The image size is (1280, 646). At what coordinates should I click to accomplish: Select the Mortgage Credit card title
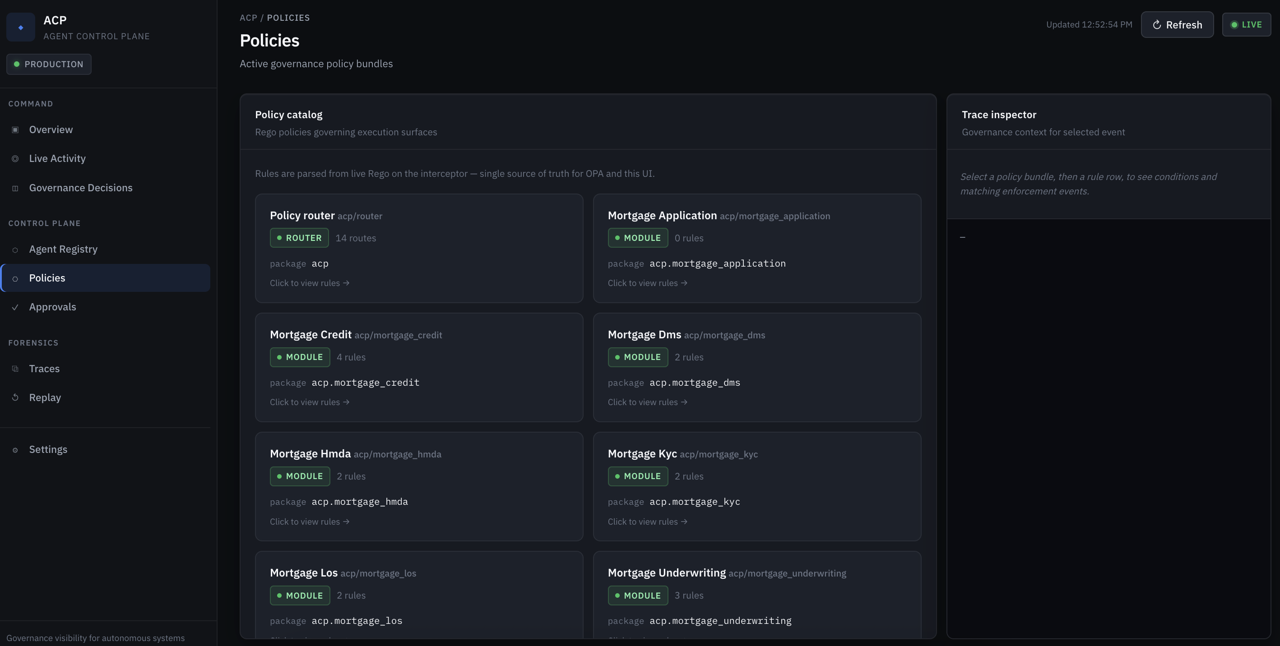pyautogui.click(x=311, y=335)
